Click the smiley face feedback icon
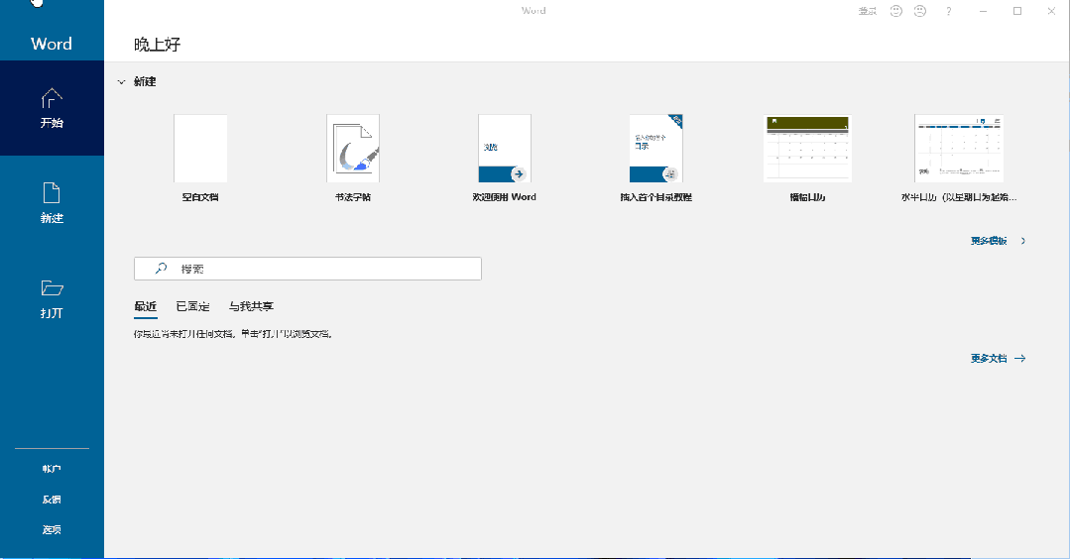Screen dimensions: 1070x559 [896, 11]
